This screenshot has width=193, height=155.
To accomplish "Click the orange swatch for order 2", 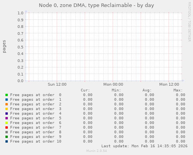I will (7, 104).
